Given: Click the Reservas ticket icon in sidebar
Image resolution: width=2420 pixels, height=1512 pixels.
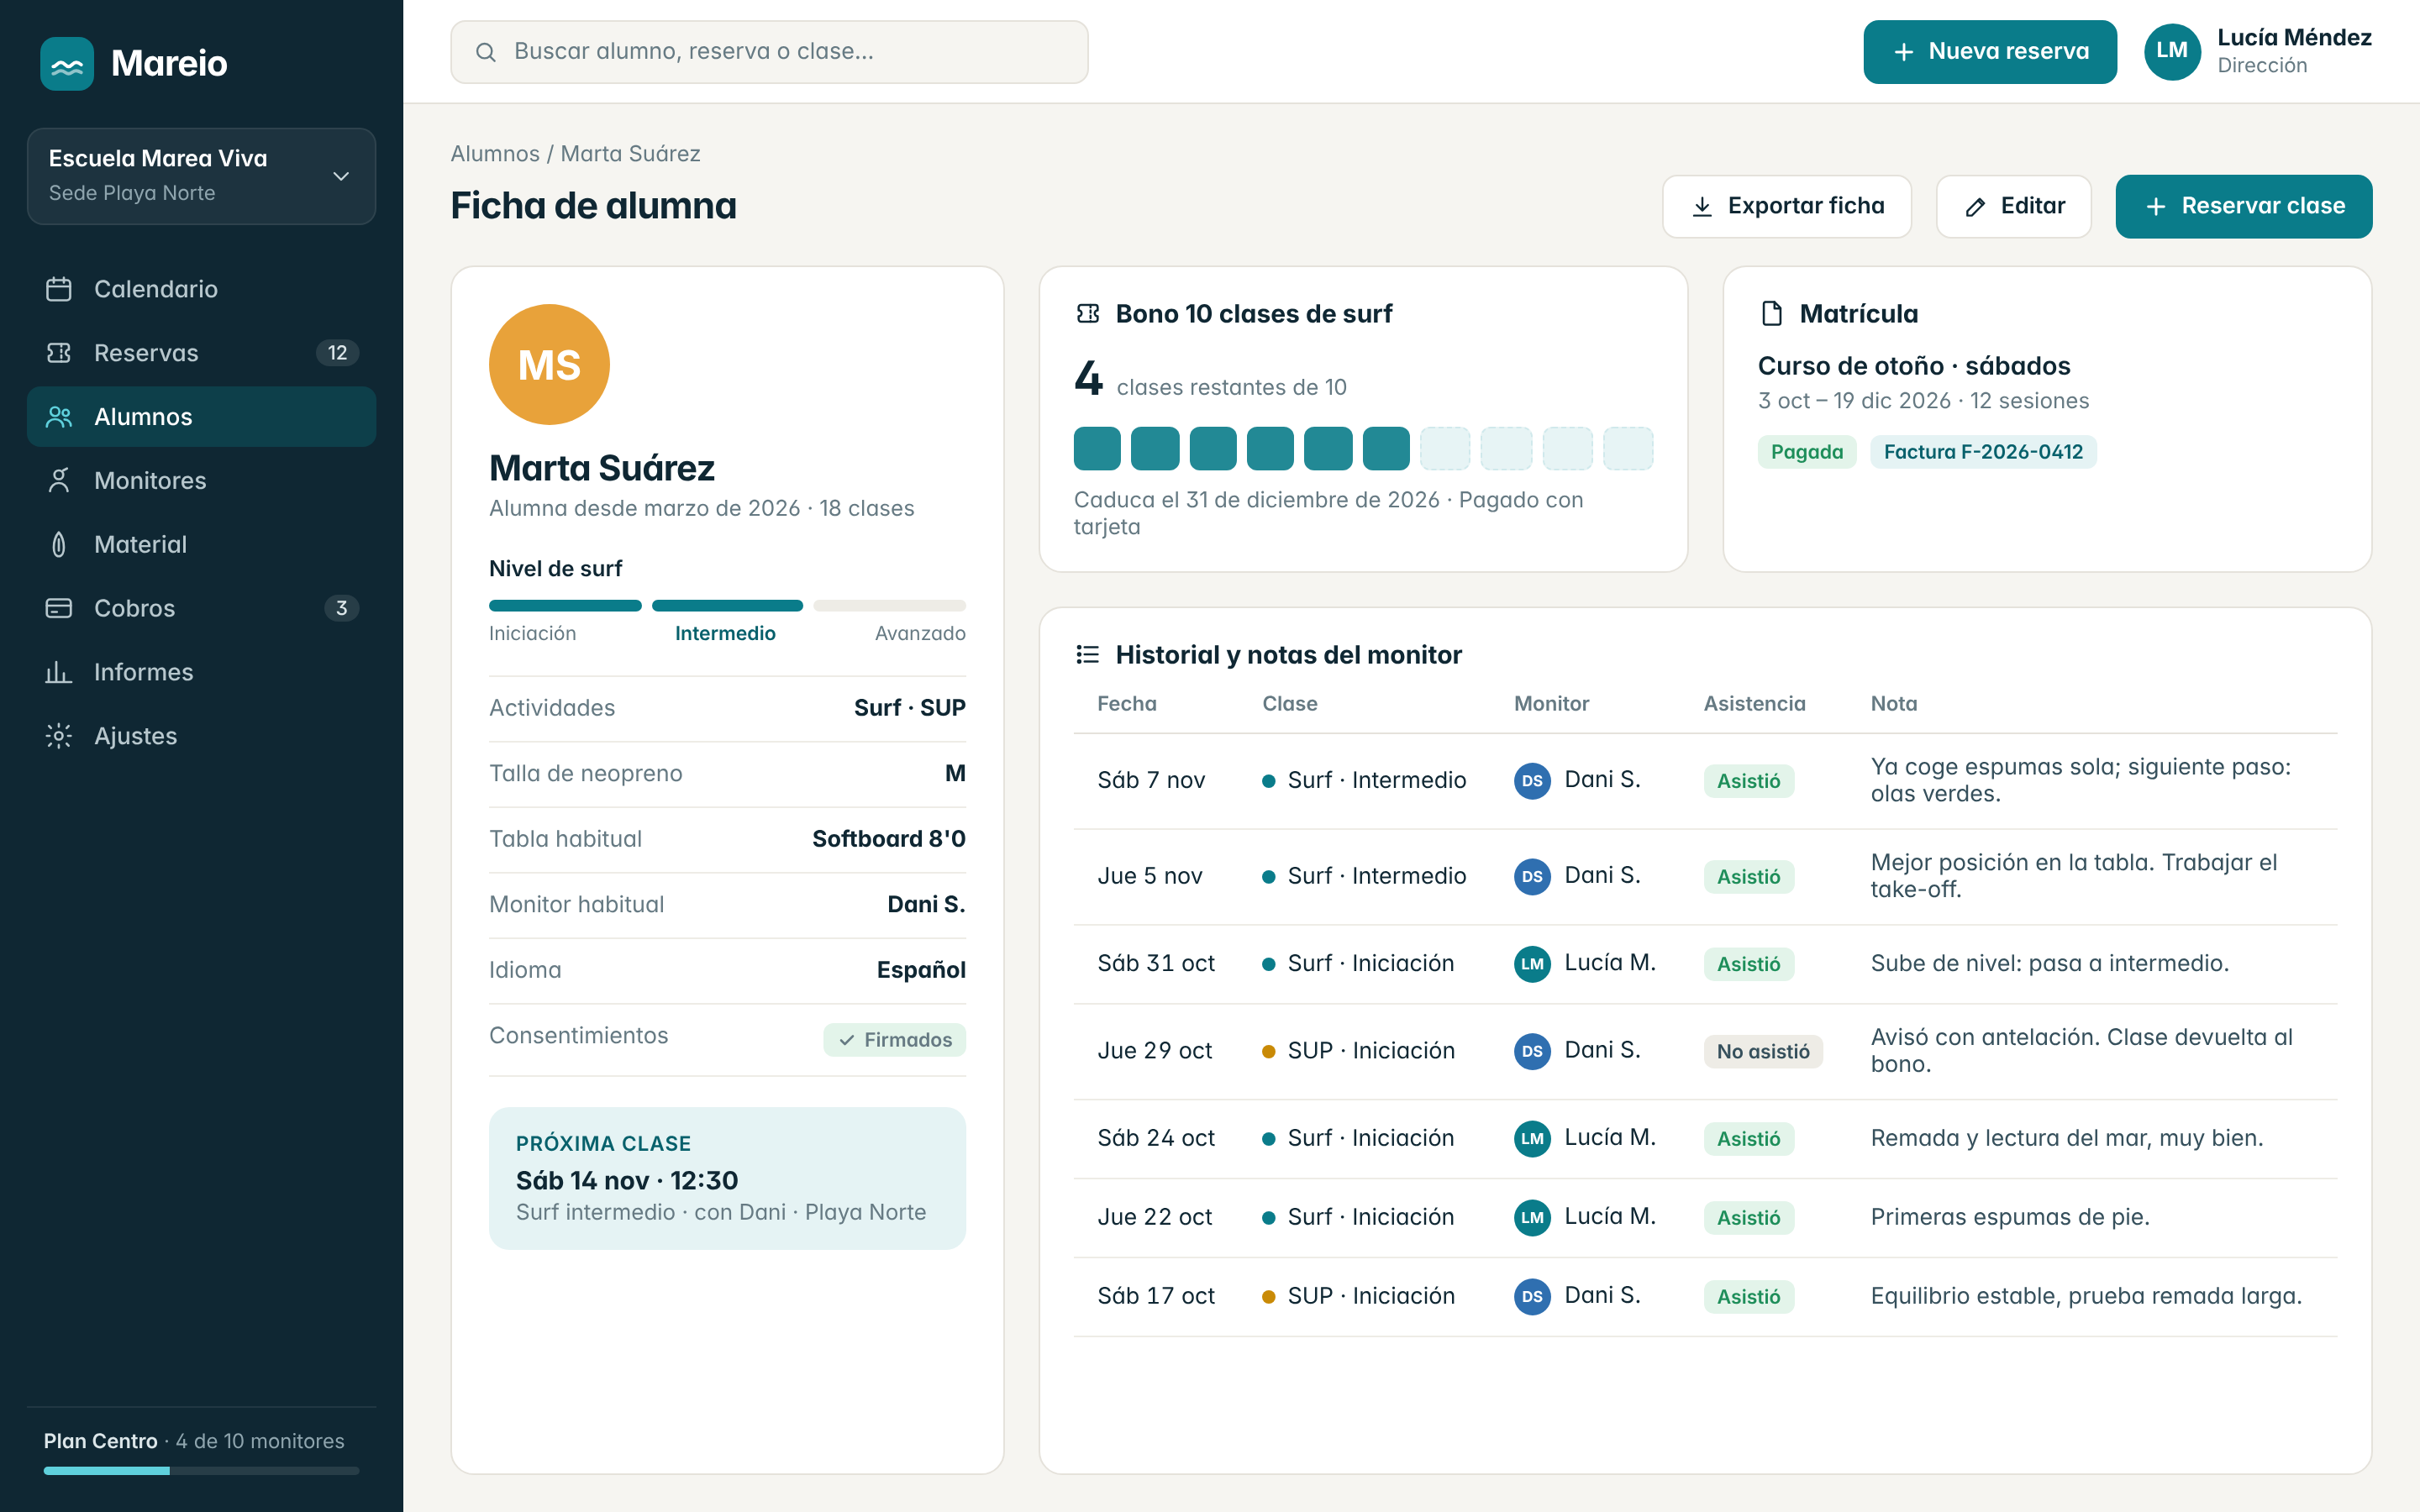Looking at the screenshot, I should pyautogui.click(x=59, y=353).
